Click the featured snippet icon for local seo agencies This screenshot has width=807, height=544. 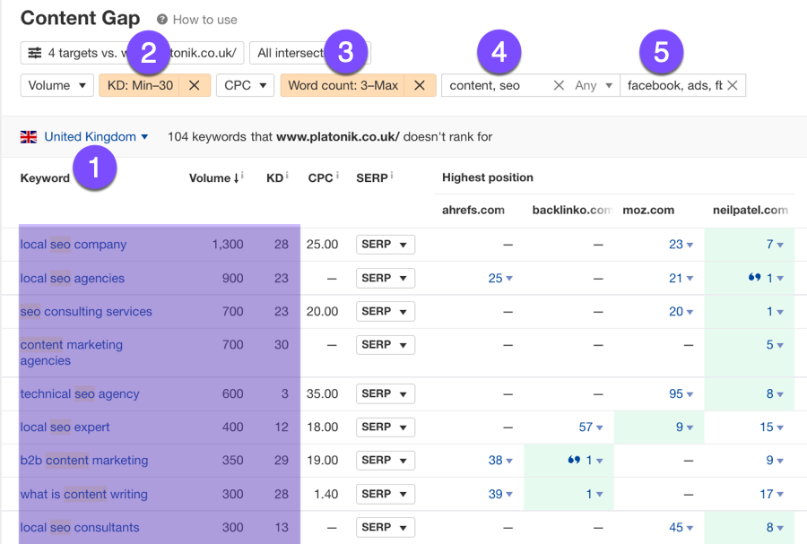click(754, 279)
